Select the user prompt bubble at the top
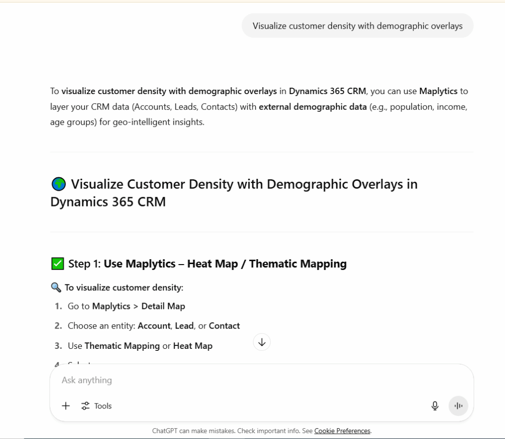 pos(357,25)
